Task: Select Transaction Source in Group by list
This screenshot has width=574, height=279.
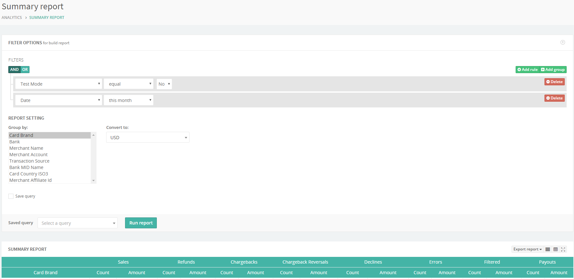Action: pyautogui.click(x=49, y=161)
